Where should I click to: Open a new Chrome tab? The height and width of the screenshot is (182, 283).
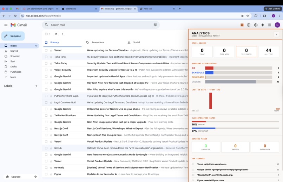(x=180, y=9)
